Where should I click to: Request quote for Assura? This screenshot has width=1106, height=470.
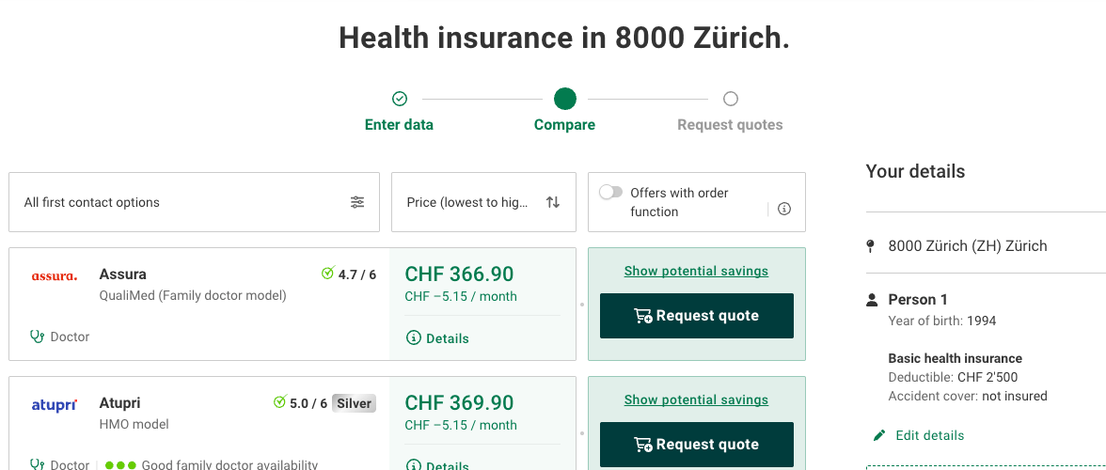697,316
